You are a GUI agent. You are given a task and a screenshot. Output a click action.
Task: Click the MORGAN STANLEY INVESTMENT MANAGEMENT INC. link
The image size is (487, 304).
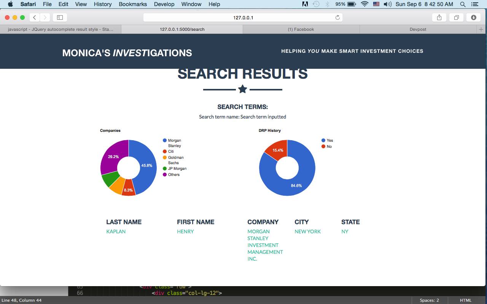point(265,245)
